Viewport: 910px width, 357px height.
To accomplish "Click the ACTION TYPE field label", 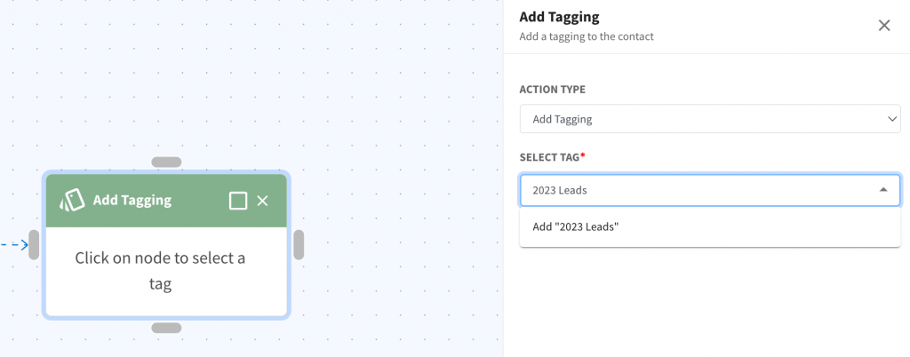I will pos(552,90).
